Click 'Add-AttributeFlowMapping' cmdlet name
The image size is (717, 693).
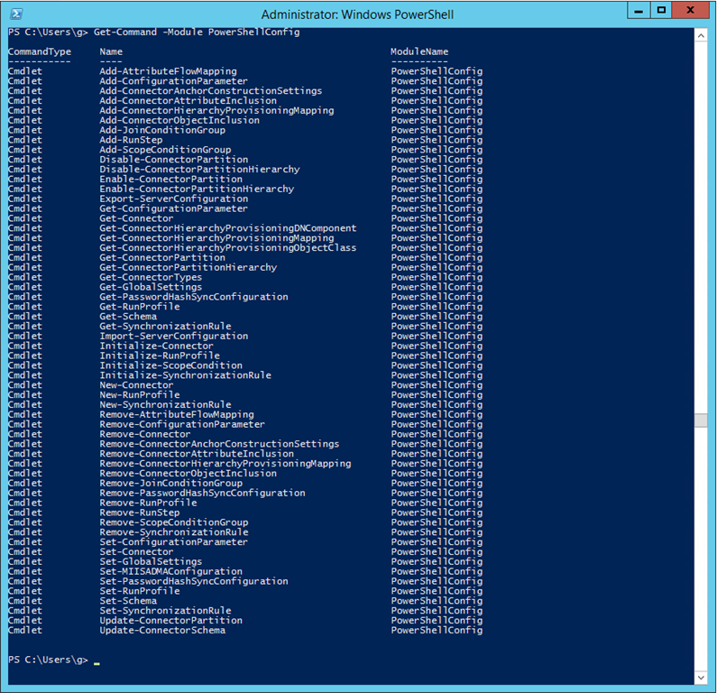169,71
